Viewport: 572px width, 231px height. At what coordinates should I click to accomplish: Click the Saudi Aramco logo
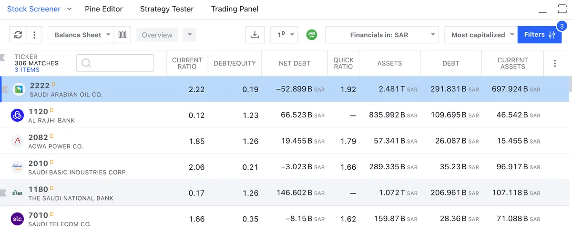(x=19, y=89)
